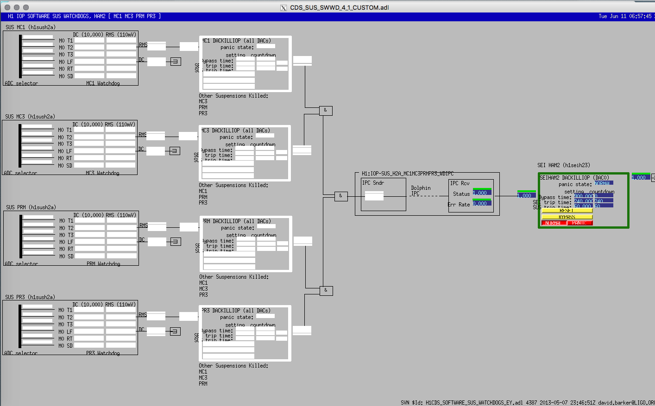Click the PR3 Watchdog RMS output field
The image size is (655, 406).
tap(156, 316)
